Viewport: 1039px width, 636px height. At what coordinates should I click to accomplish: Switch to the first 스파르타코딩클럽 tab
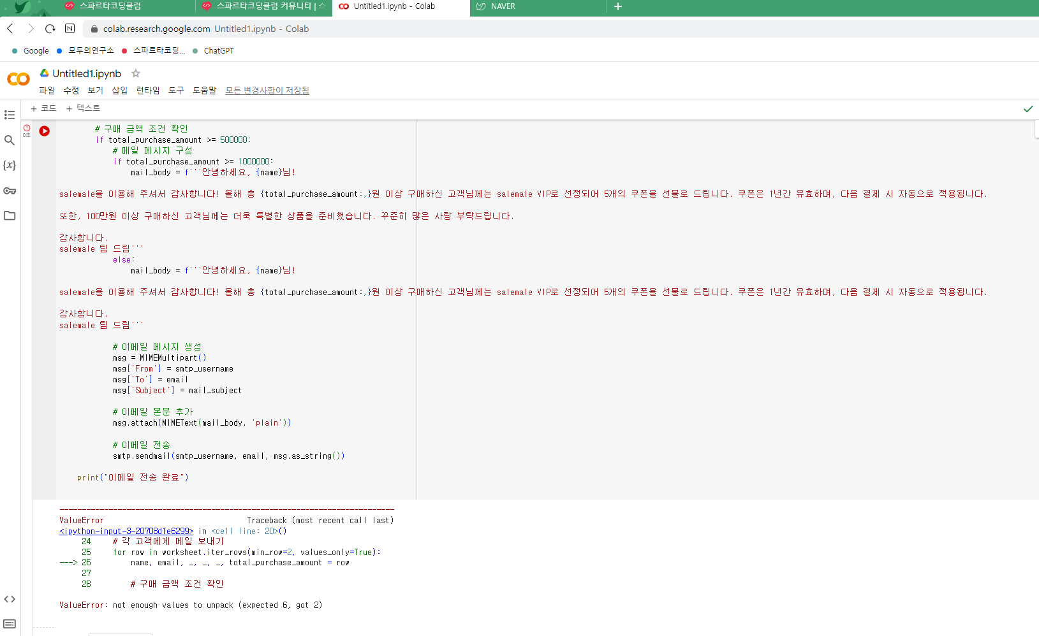pos(128,6)
